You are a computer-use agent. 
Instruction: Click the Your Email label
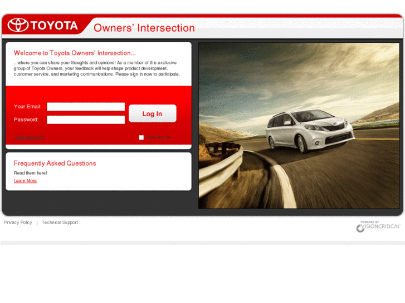(x=28, y=107)
